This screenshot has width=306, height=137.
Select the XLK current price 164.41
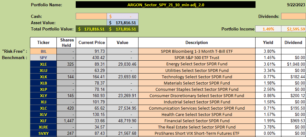[91, 77]
